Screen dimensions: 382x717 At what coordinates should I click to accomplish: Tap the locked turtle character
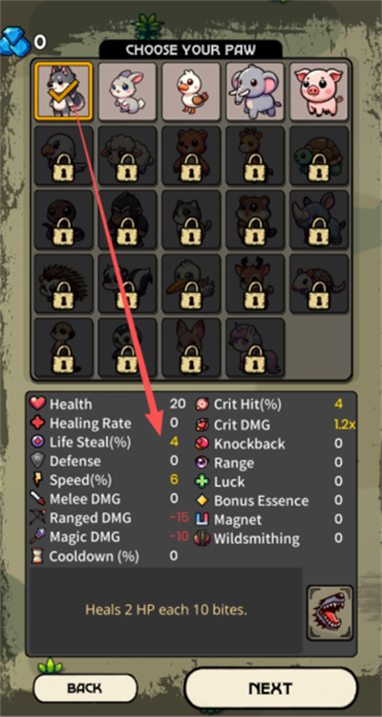pos(319,155)
